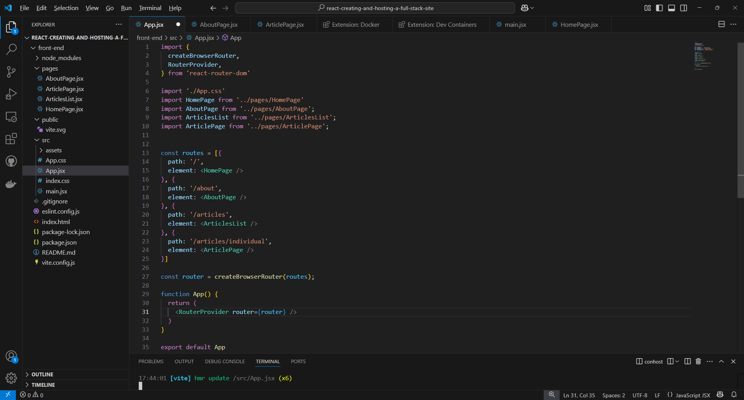The height and width of the screenshot is (400, 744).
Task: Open the Terminal menu
Action: [x=150, y=8]
